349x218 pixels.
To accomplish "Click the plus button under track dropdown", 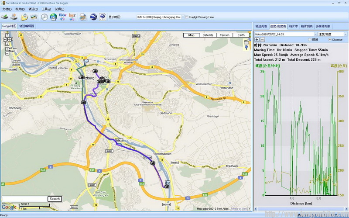I will pyautogui.click(x=257, y=39).
